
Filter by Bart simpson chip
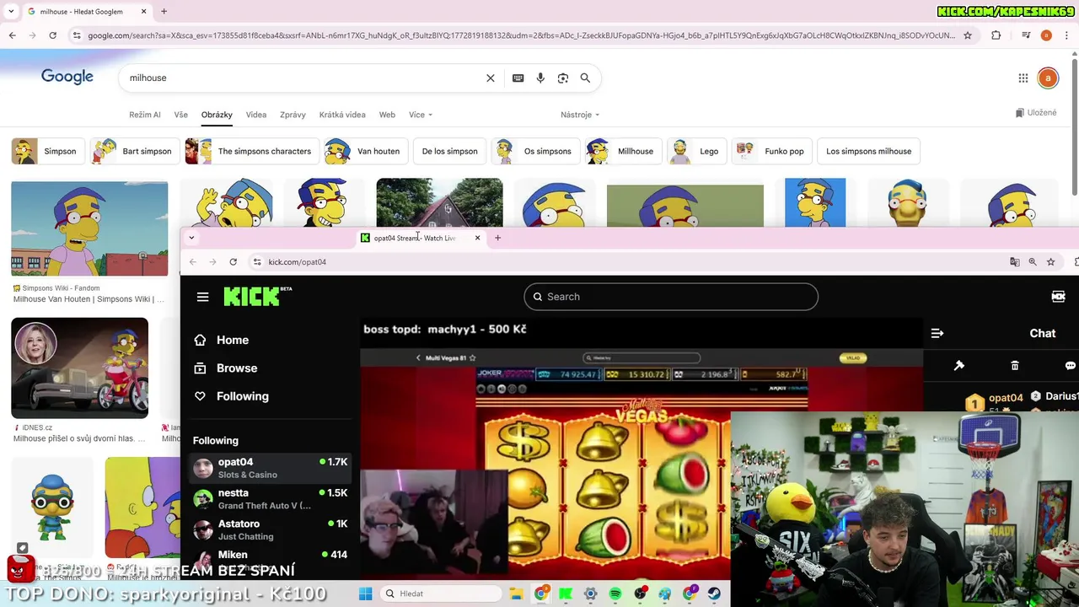(135, 152)
